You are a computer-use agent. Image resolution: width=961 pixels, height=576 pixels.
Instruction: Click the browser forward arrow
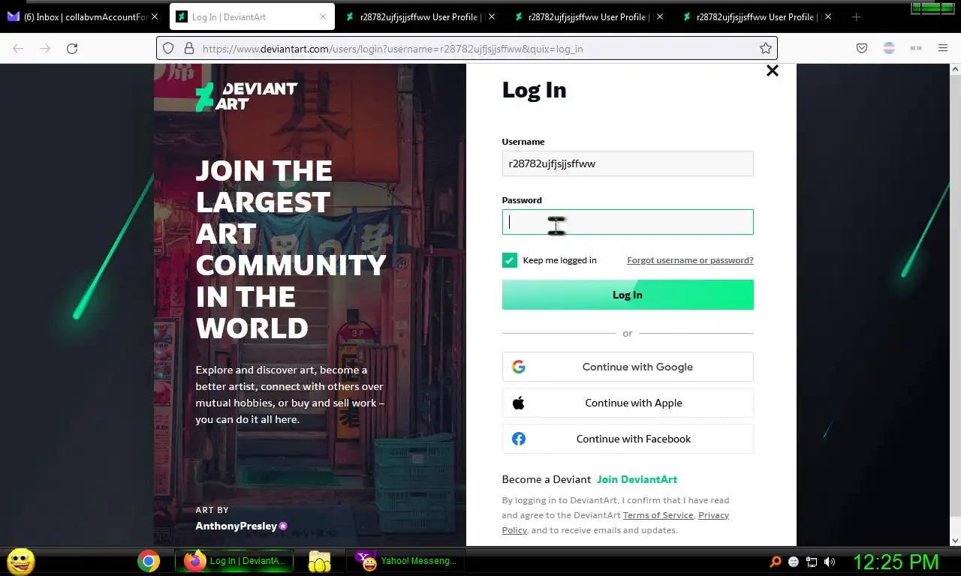tap(45, 48)
